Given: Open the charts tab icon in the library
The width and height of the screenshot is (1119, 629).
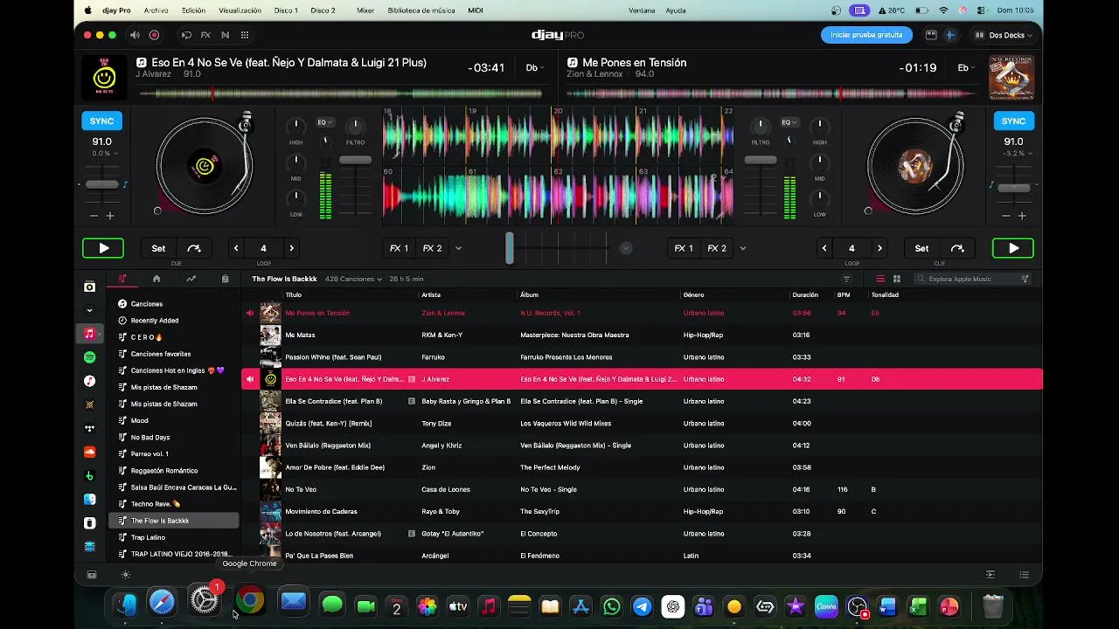Looking at the screenshot, I should click(x=191, y=279).
